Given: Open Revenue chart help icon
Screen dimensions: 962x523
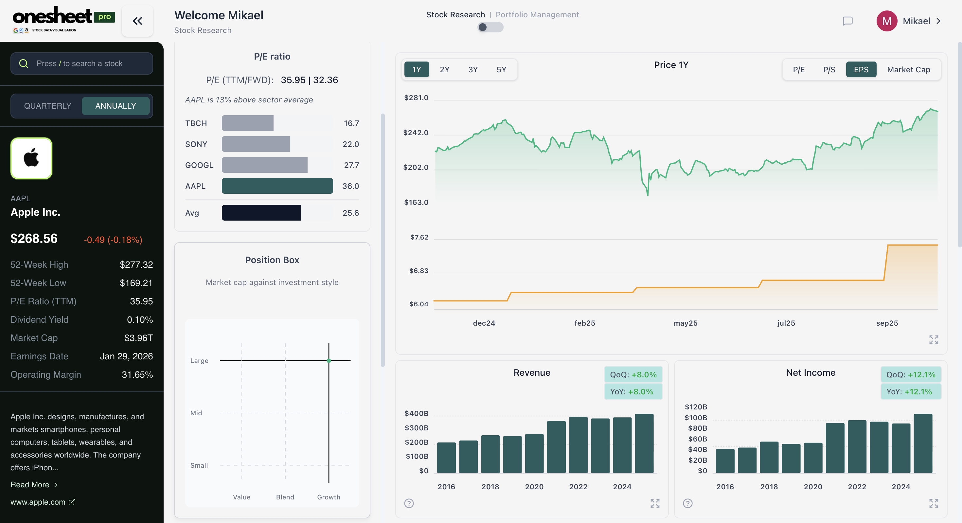Looking at the screenshot, I should pos(409,503).
